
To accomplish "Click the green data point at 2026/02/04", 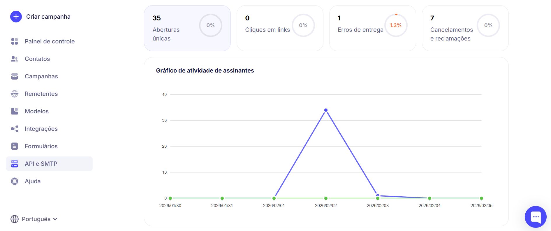I will (429, 198).
